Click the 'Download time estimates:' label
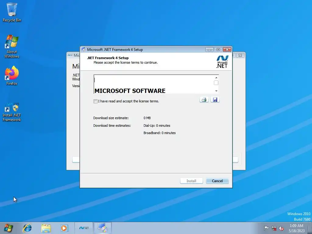Screen dimensions: 312x234 112,126
